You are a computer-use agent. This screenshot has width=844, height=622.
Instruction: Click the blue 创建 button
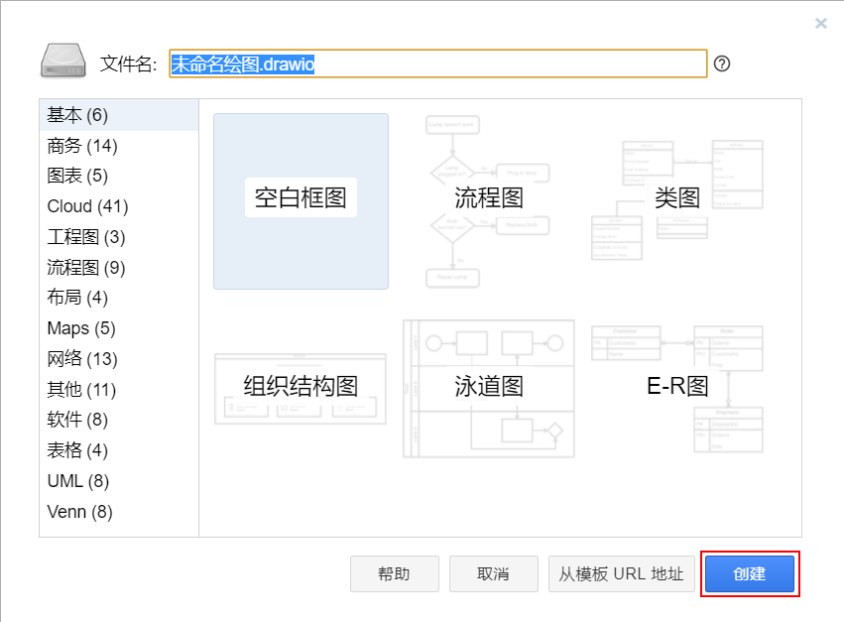coord(749,574)
